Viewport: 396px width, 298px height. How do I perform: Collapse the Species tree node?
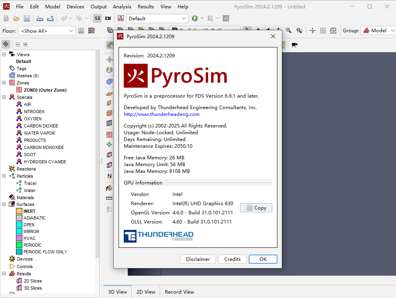pyautogui.click(x=4, y=97)
